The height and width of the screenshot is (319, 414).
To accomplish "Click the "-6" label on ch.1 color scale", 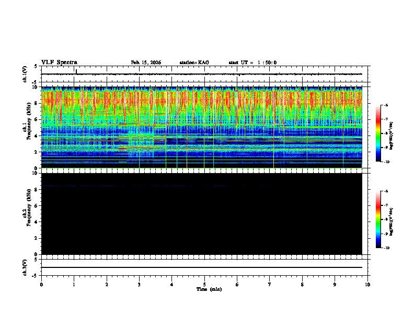I will pyautogui.click(x=386, y=105).
